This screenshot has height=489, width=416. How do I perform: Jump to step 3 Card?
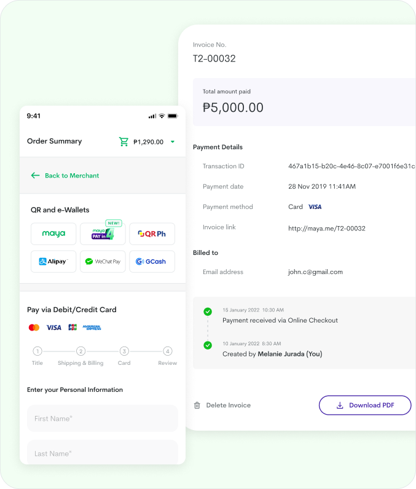point(124,351)
